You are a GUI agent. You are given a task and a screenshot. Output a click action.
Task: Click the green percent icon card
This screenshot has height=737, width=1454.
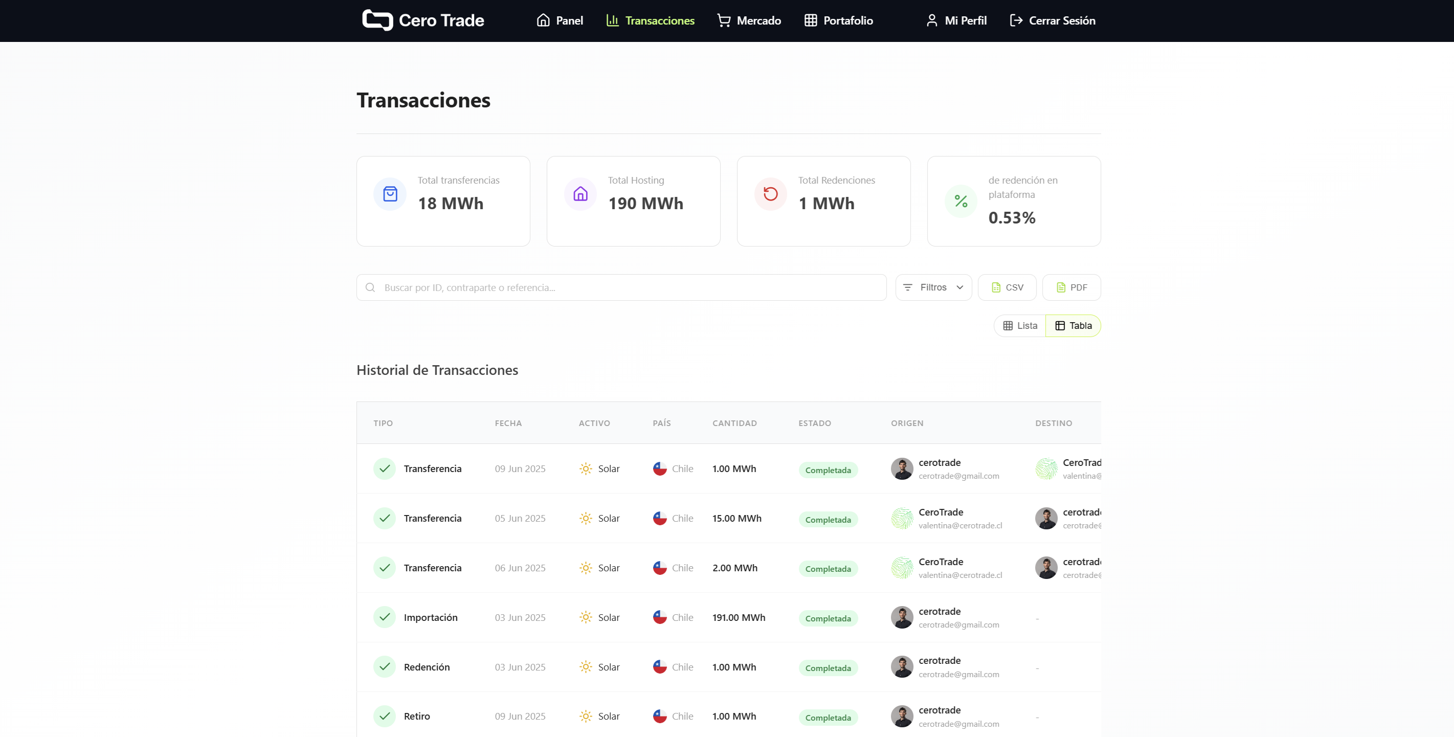(x=960, y=201)
